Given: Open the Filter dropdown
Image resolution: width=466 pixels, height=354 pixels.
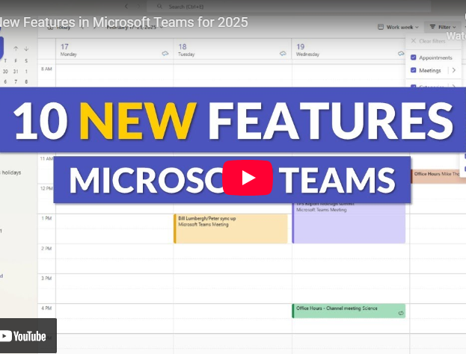Looking at the screenshot, I should click(443, 27).
